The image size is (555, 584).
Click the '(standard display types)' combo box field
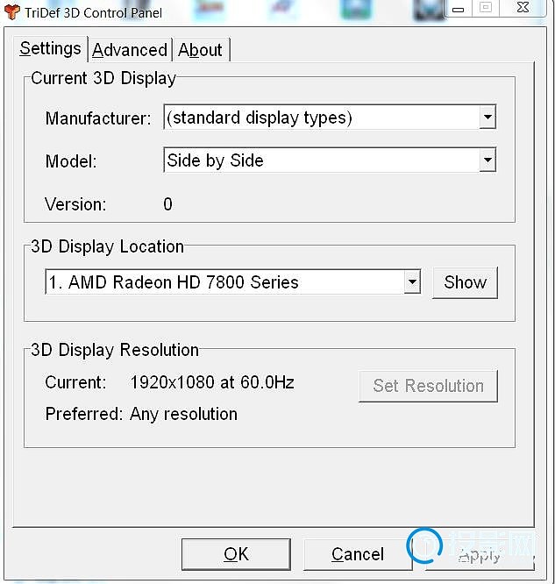tap(330, 117)
